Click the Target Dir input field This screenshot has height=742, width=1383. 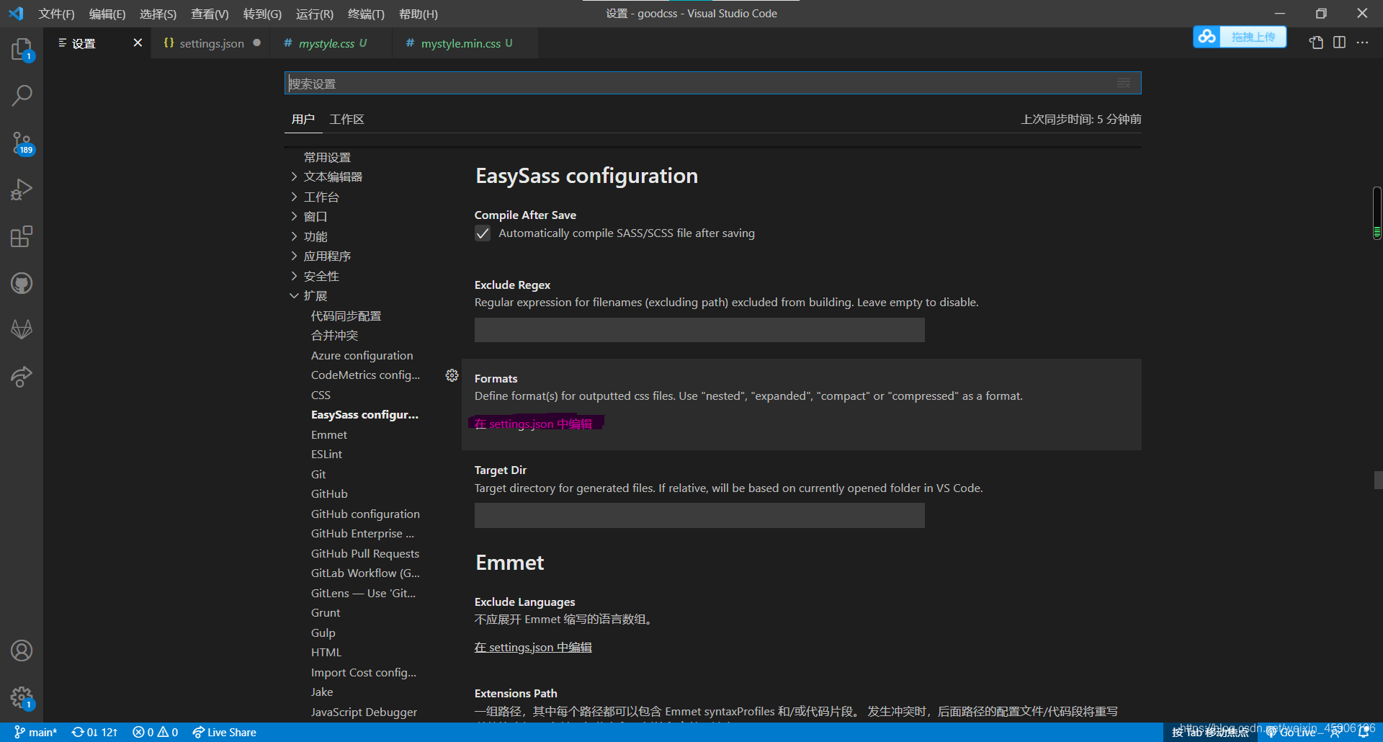point(699,516)
